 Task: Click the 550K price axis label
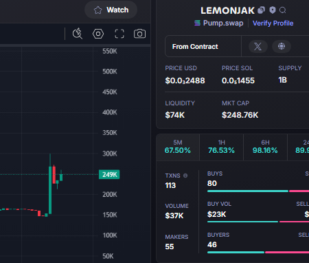point(110,51)
